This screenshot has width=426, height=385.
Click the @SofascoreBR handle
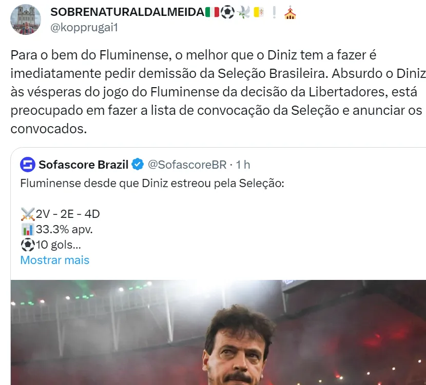tap(187, 165)
